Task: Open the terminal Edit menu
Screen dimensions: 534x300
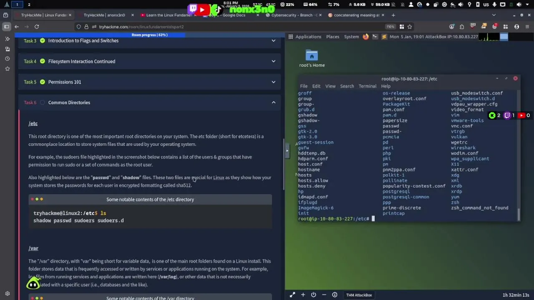Action: (316, 86)
